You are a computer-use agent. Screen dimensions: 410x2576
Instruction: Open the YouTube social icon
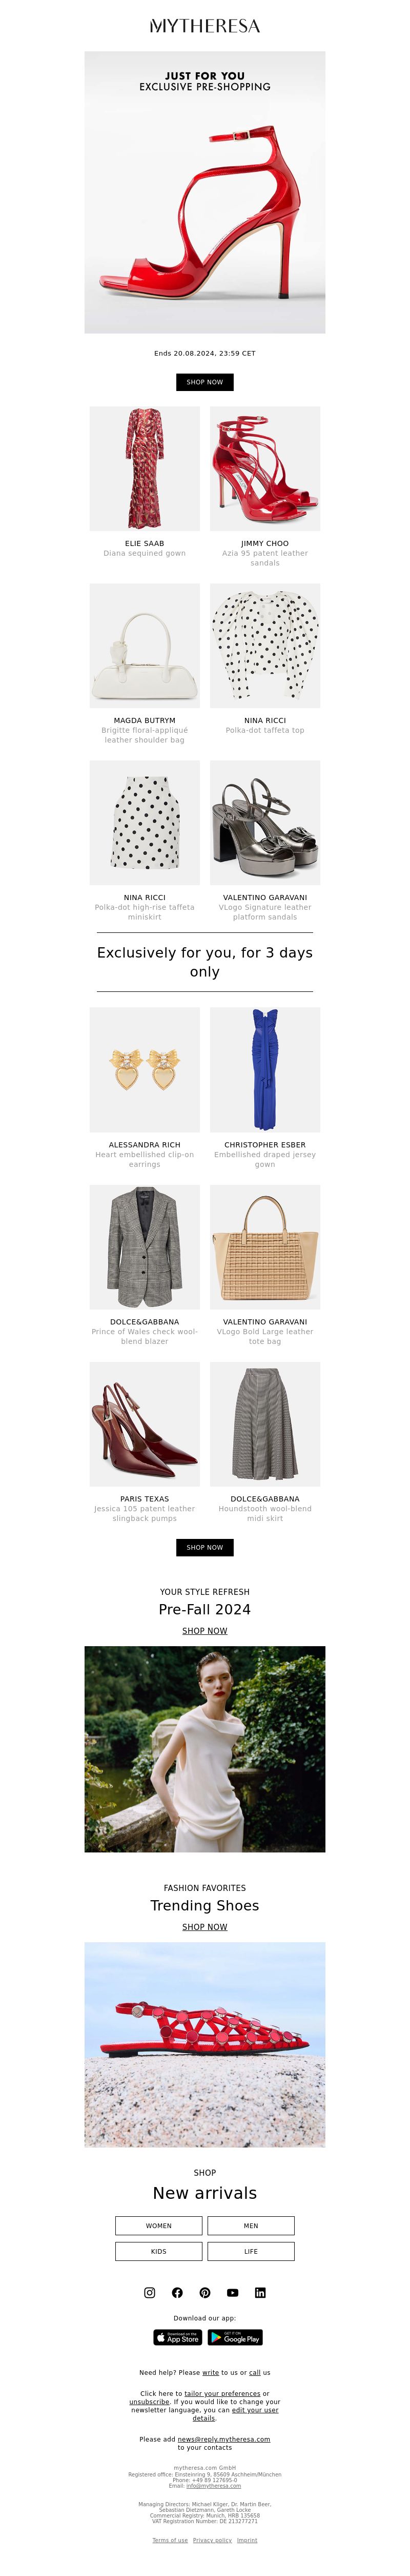(233, 2293)
